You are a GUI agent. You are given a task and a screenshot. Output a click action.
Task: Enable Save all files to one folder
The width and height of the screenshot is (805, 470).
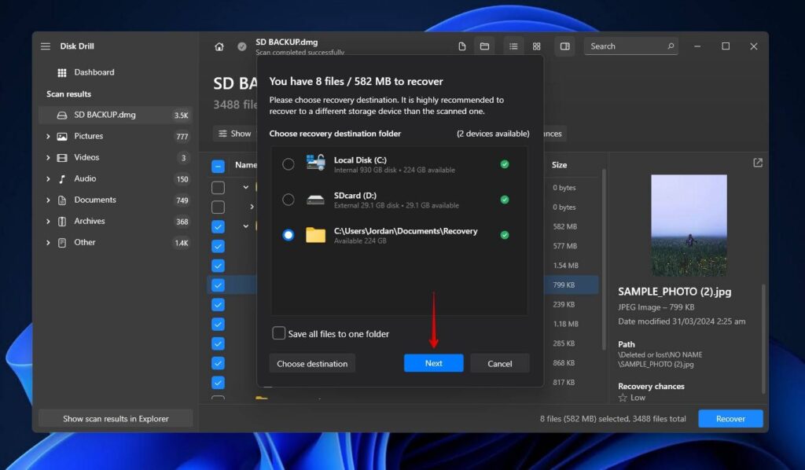coord(279,333)
